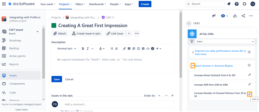Insert a code snippet
The width and height of the screenshot is (259, 112).
tap(148, 49)
